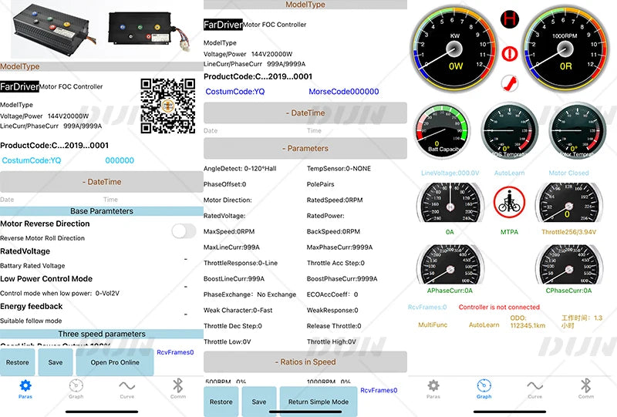Switch to Comm tab on gauge screen
This screenshot has width=617, height=417.
click(586, 385)
